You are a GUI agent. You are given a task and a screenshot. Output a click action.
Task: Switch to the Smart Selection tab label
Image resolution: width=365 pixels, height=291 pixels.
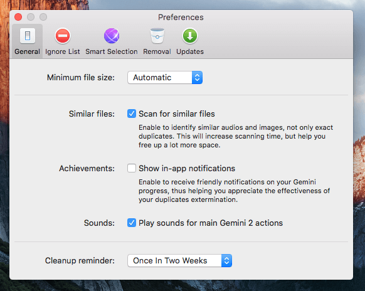point(112,51)
